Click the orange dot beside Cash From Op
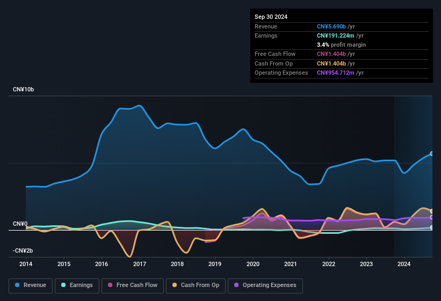Viewport: 441px width, 301px height. point(175,285)
